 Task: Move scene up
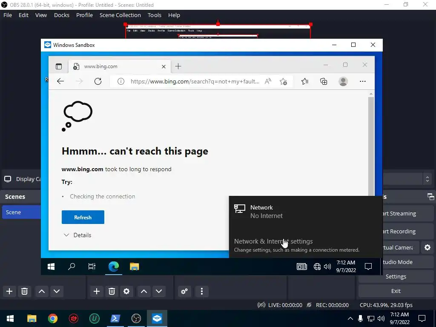pyautogui.click(x=42, y=291)
